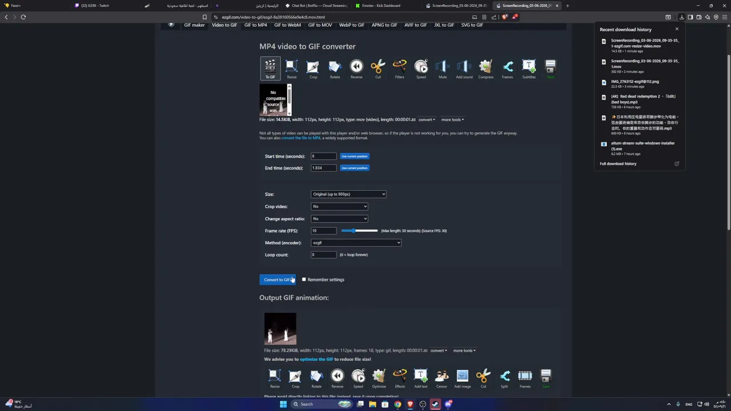Viewport: 731px width, 411px height.
Task: Click Use current position for Start time
Action: coord(355,156)
